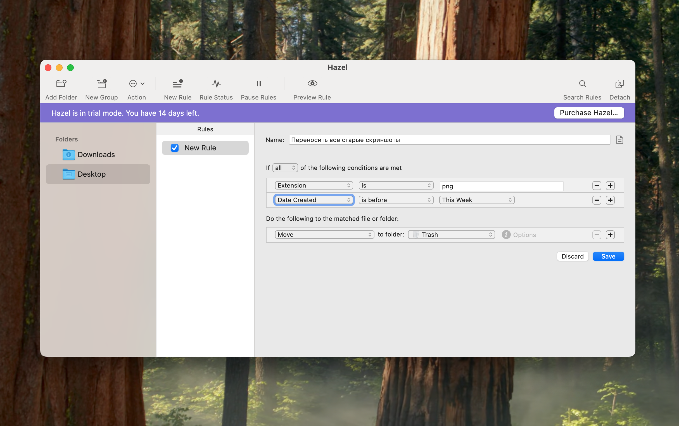Select the Desktop folder

[x=98, y=174]
